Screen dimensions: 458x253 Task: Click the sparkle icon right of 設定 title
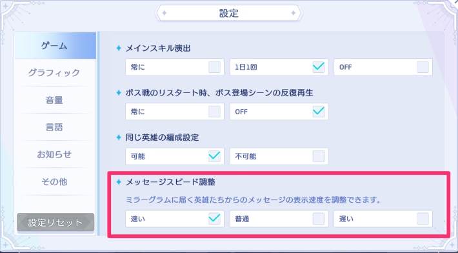[x=294, y=13]
